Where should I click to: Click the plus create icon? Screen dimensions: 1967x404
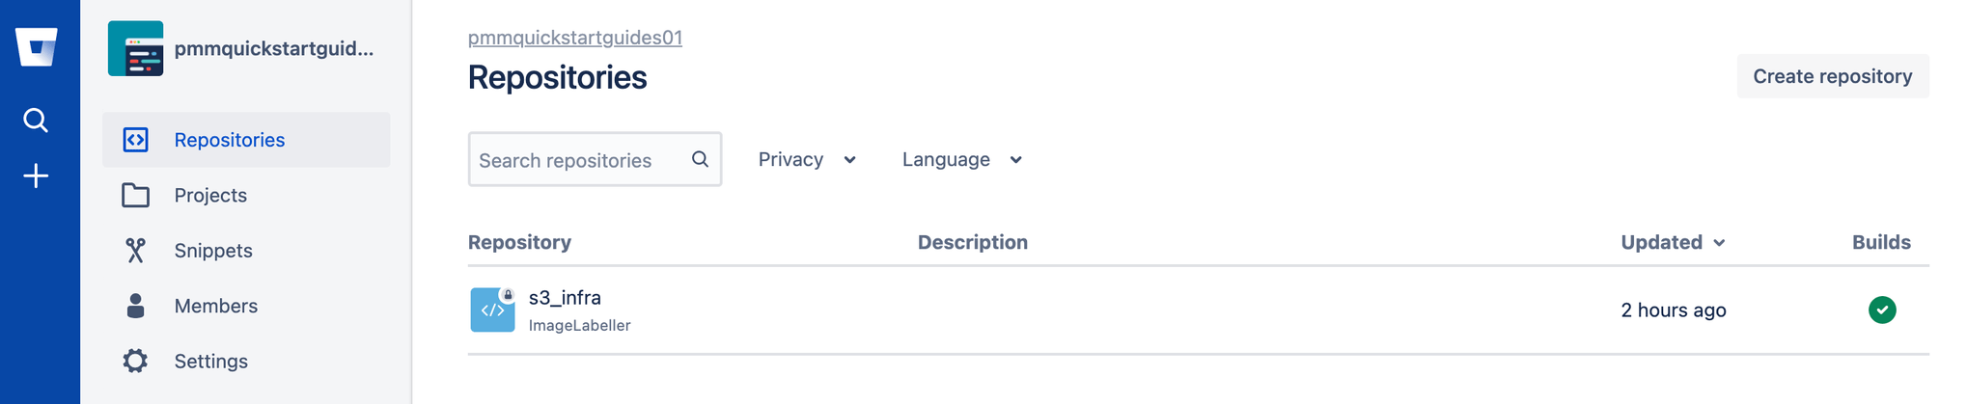tap(36, 175)
